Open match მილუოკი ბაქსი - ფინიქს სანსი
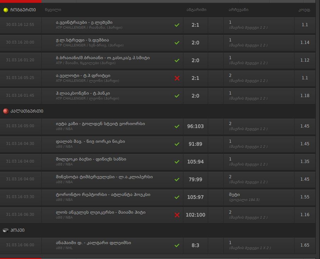This screenshot has height=259, width=320. (x=91, y=159)
